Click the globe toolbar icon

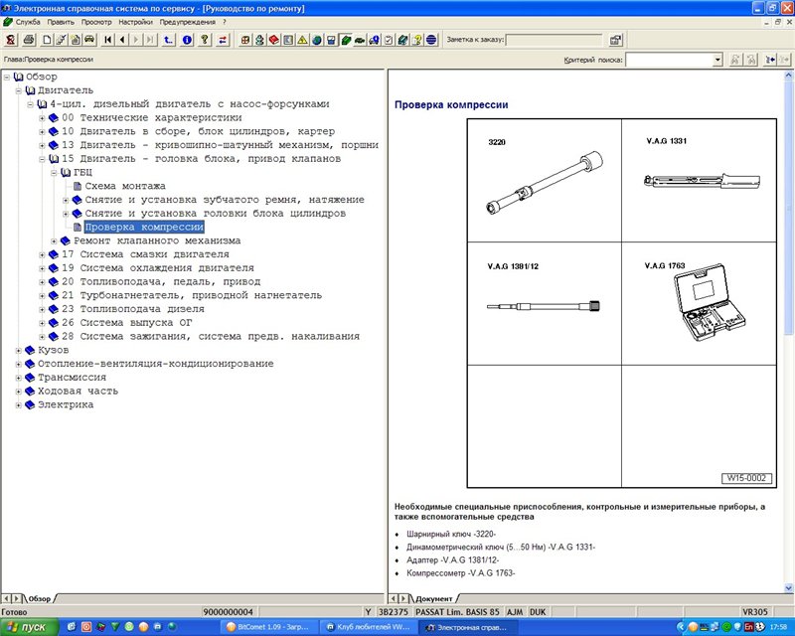[317, 40]
